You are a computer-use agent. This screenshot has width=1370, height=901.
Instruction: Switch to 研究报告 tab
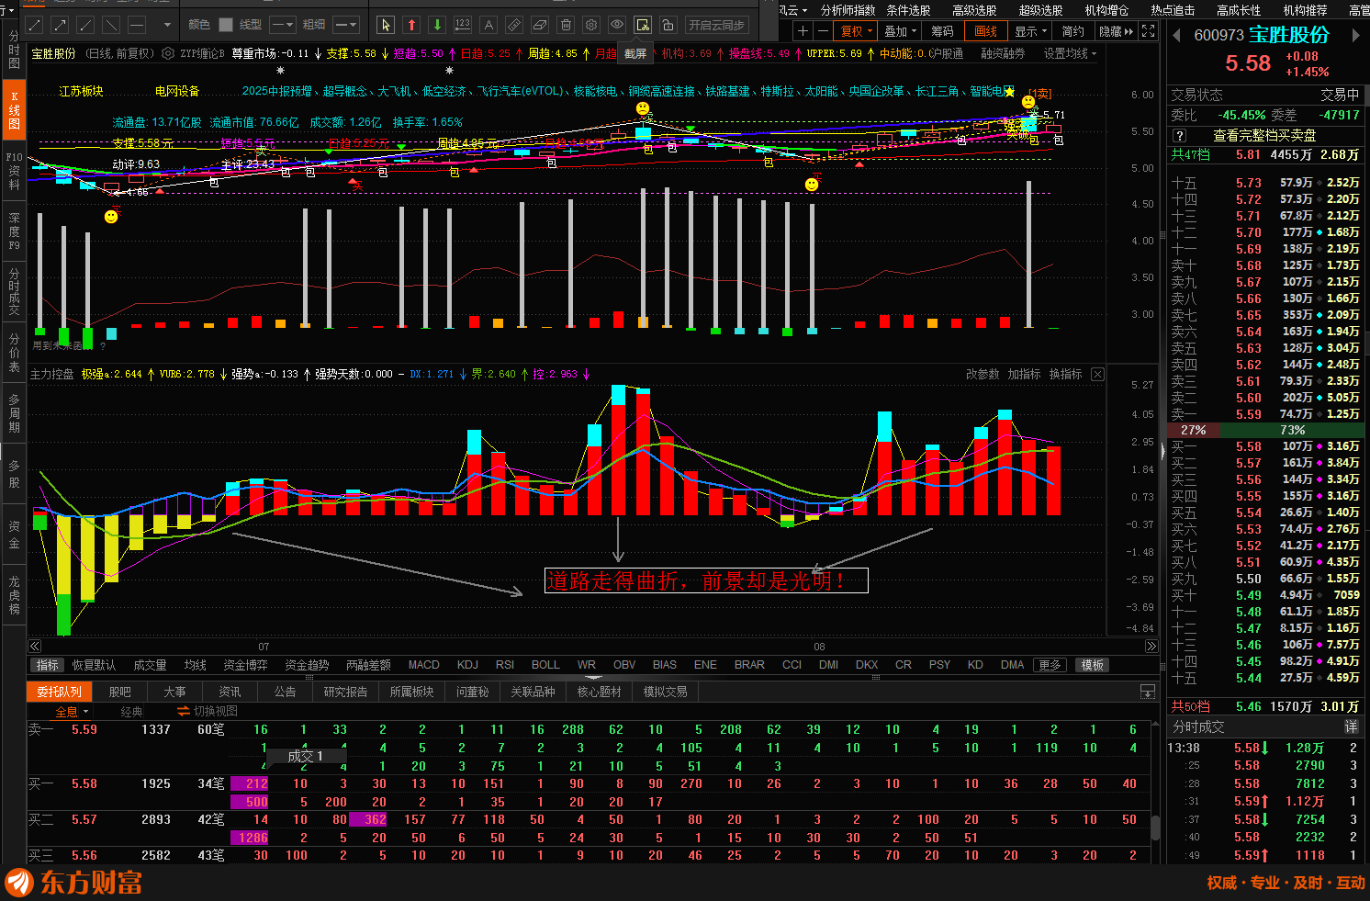click(345, 692)
